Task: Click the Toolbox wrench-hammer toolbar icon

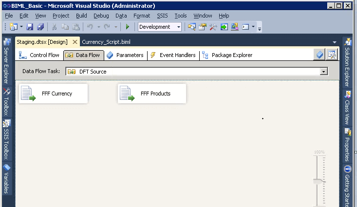Action: point(213,27)
